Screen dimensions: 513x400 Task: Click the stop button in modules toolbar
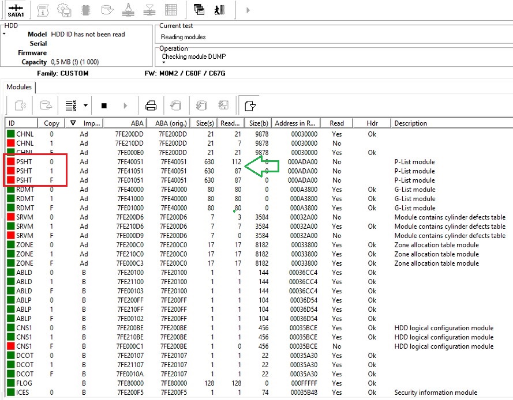104,105
